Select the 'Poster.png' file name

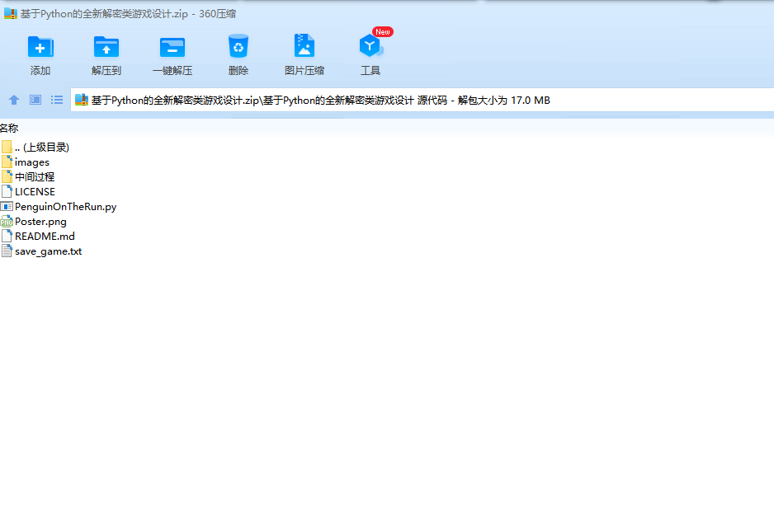(40, 222)
